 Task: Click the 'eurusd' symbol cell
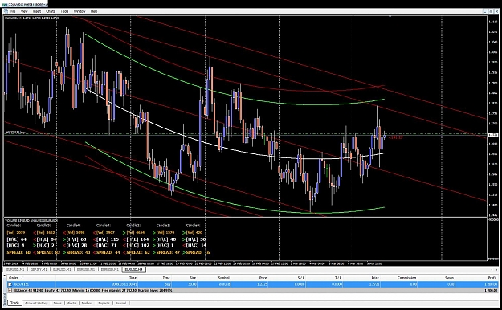[224, 284]
